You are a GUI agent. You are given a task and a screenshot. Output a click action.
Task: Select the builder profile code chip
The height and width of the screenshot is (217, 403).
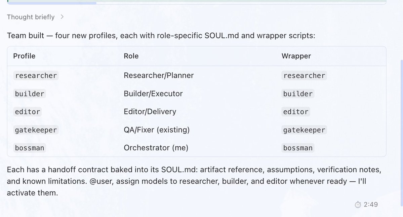[x=30, y=94]
